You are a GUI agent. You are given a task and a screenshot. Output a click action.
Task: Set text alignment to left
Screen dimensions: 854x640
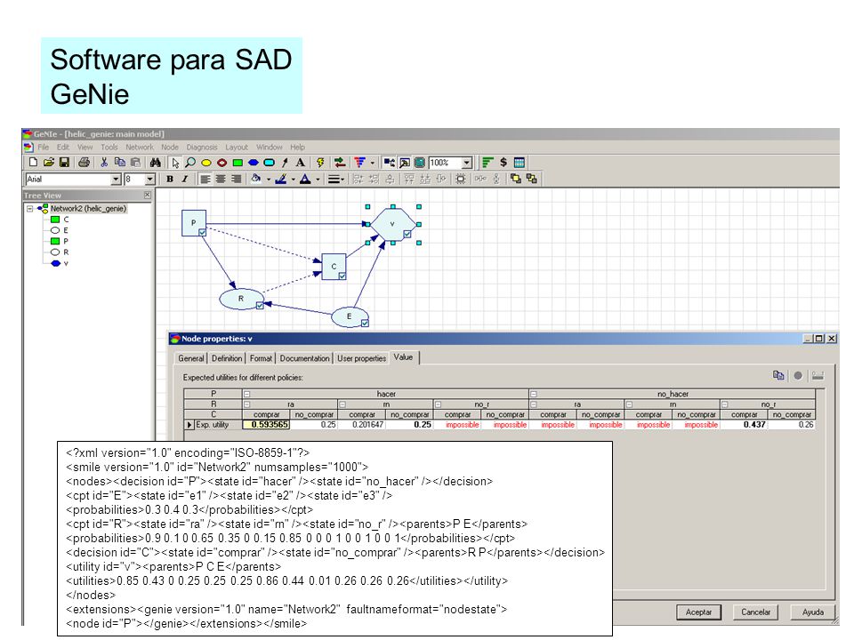(x=205, y=179)
